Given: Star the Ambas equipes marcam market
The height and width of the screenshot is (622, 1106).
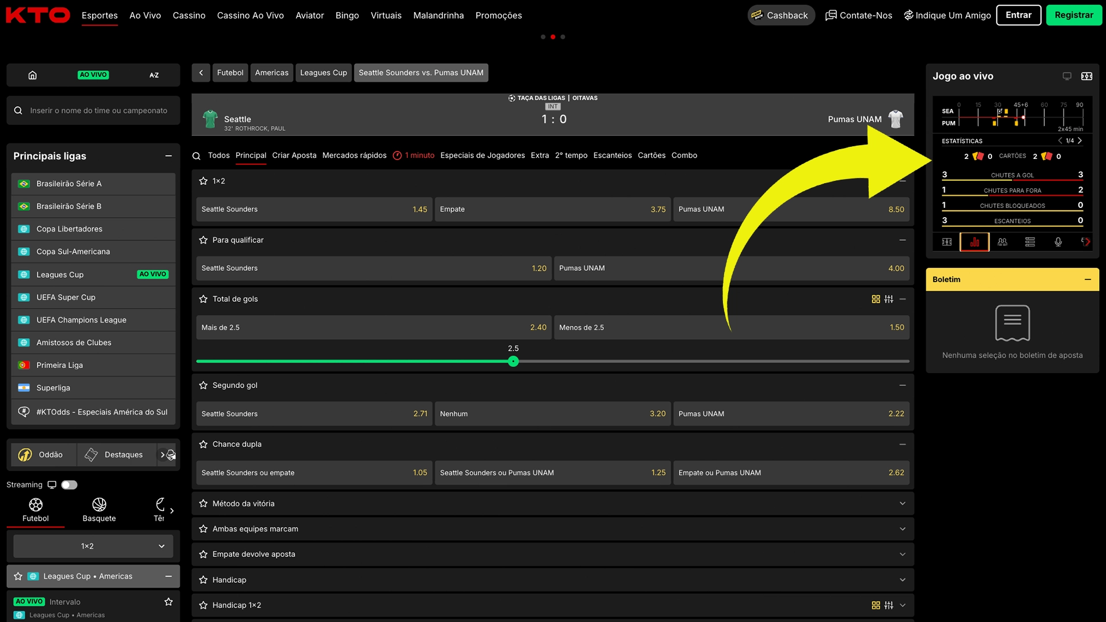Looking at the screenshot, I should pyautogui.click(x=203, y=529).
